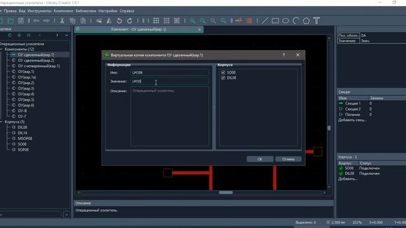Click the rotate counter-clockwise icon
Screen dimensions: 406x228
click(119, 21)
